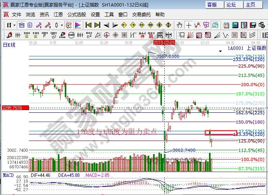The image size is (268, 195).
Task: Jump to first bar with skip-start arrow
Action: [88, 25]
